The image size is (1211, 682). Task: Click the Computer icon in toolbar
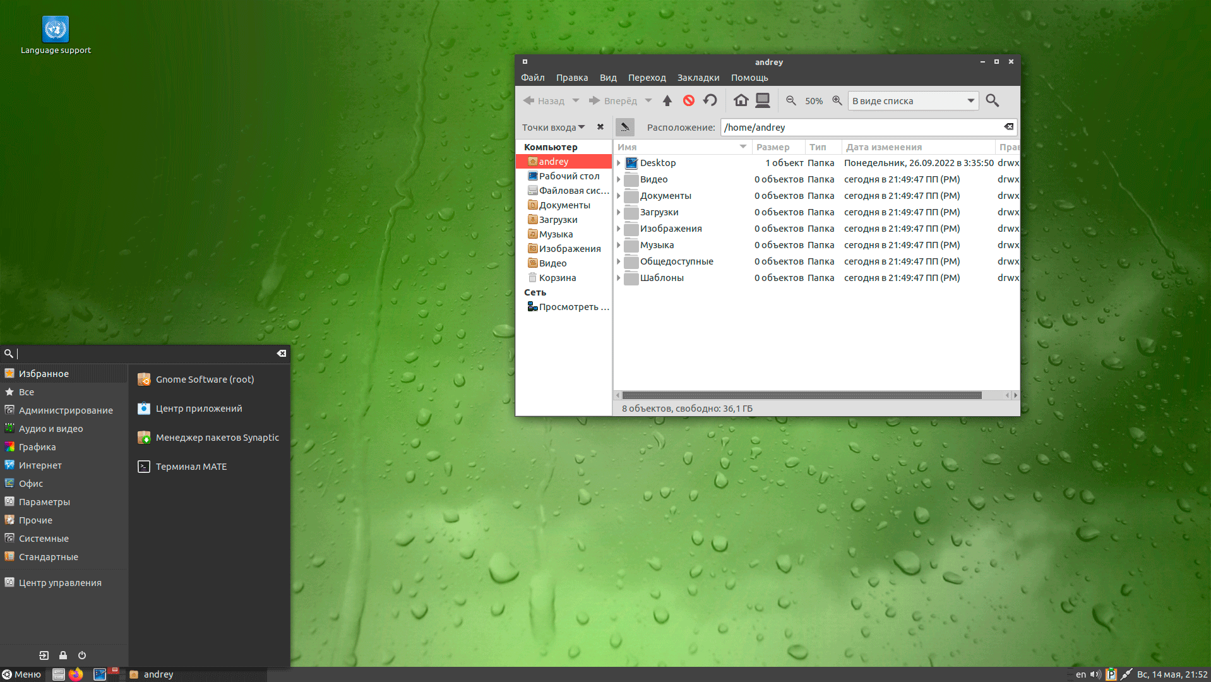pyautogui.click(x=763, y=100)
